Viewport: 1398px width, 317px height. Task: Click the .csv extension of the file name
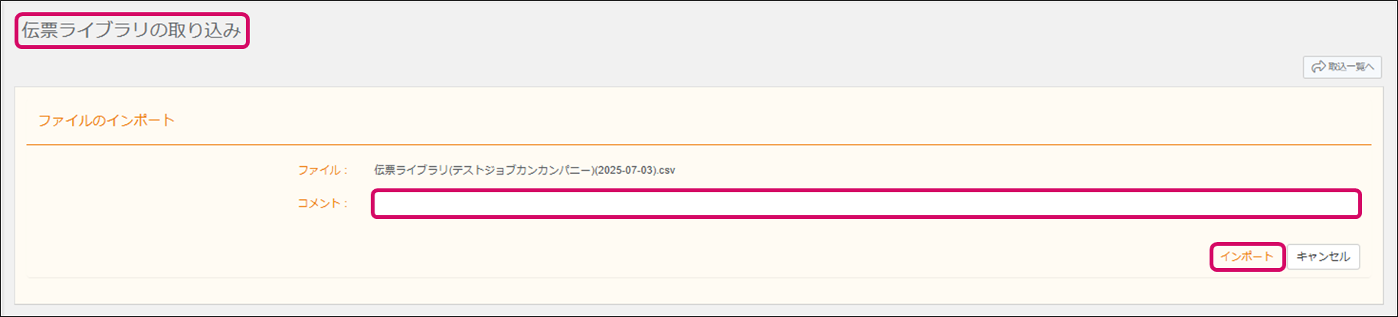click(666, 170)
